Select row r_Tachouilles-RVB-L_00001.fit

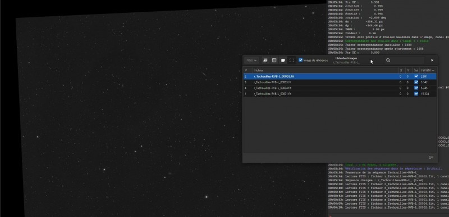340,93
